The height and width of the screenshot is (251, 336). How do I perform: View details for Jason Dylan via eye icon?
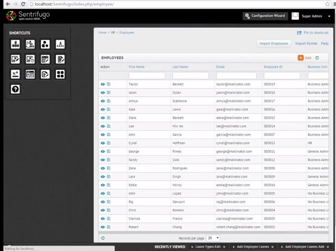pos(102,92)
